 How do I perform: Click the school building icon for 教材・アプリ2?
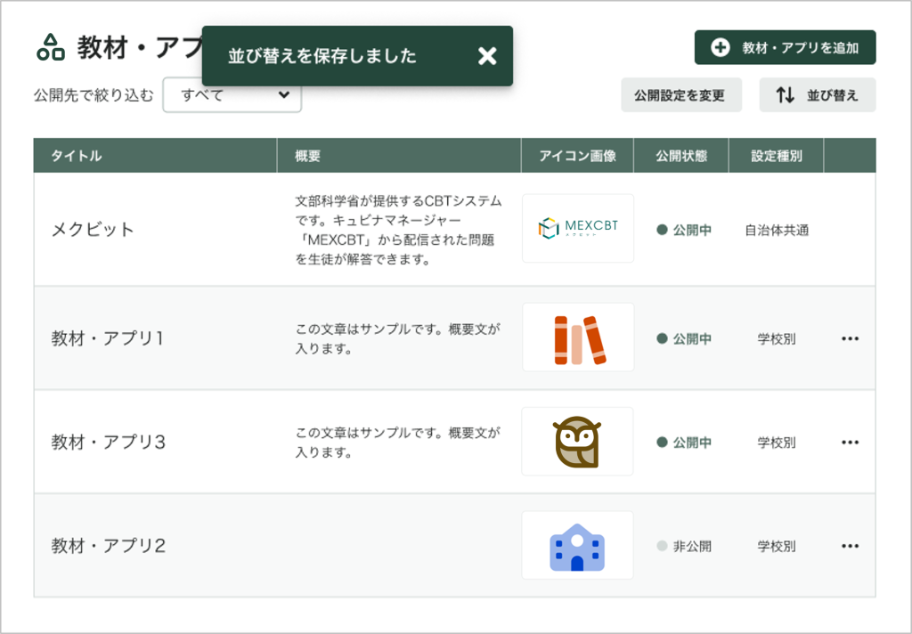point(577,545)
